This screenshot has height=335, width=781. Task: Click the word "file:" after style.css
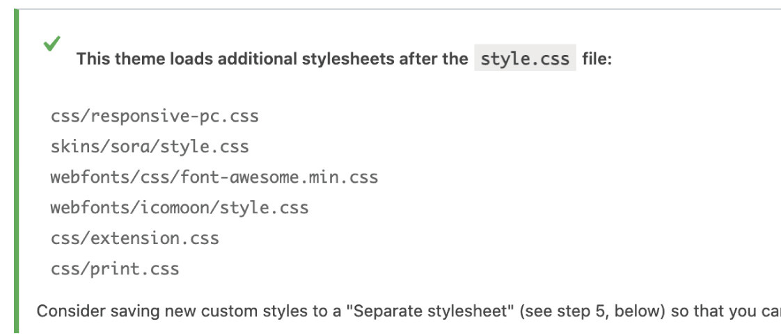click(597, 59)
